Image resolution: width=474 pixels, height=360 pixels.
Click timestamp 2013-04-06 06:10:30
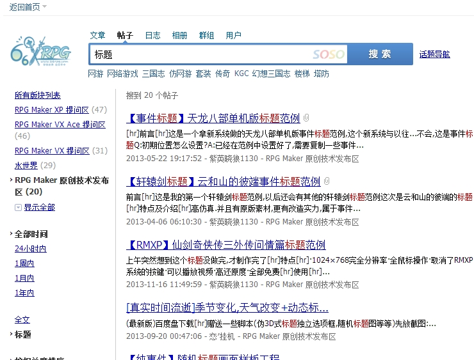pyautogui.click(x=164, y=222)
